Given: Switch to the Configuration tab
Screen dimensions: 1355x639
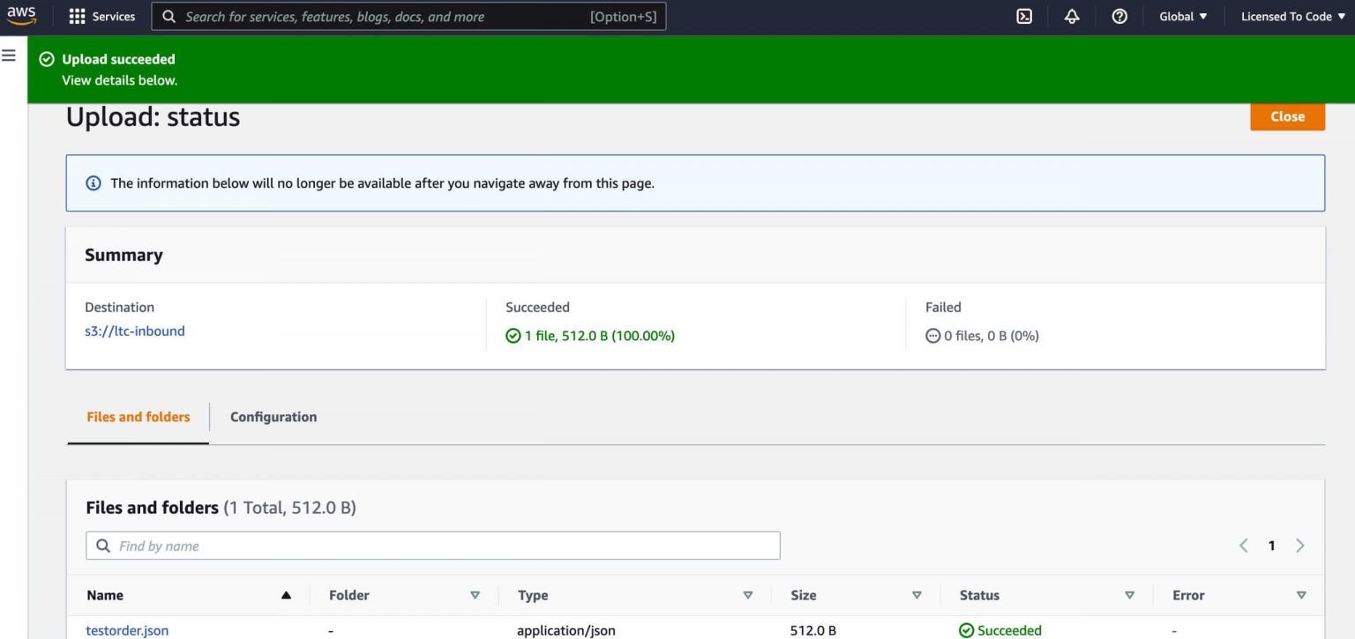Looking at the screenshot, I should click(273, 417).
